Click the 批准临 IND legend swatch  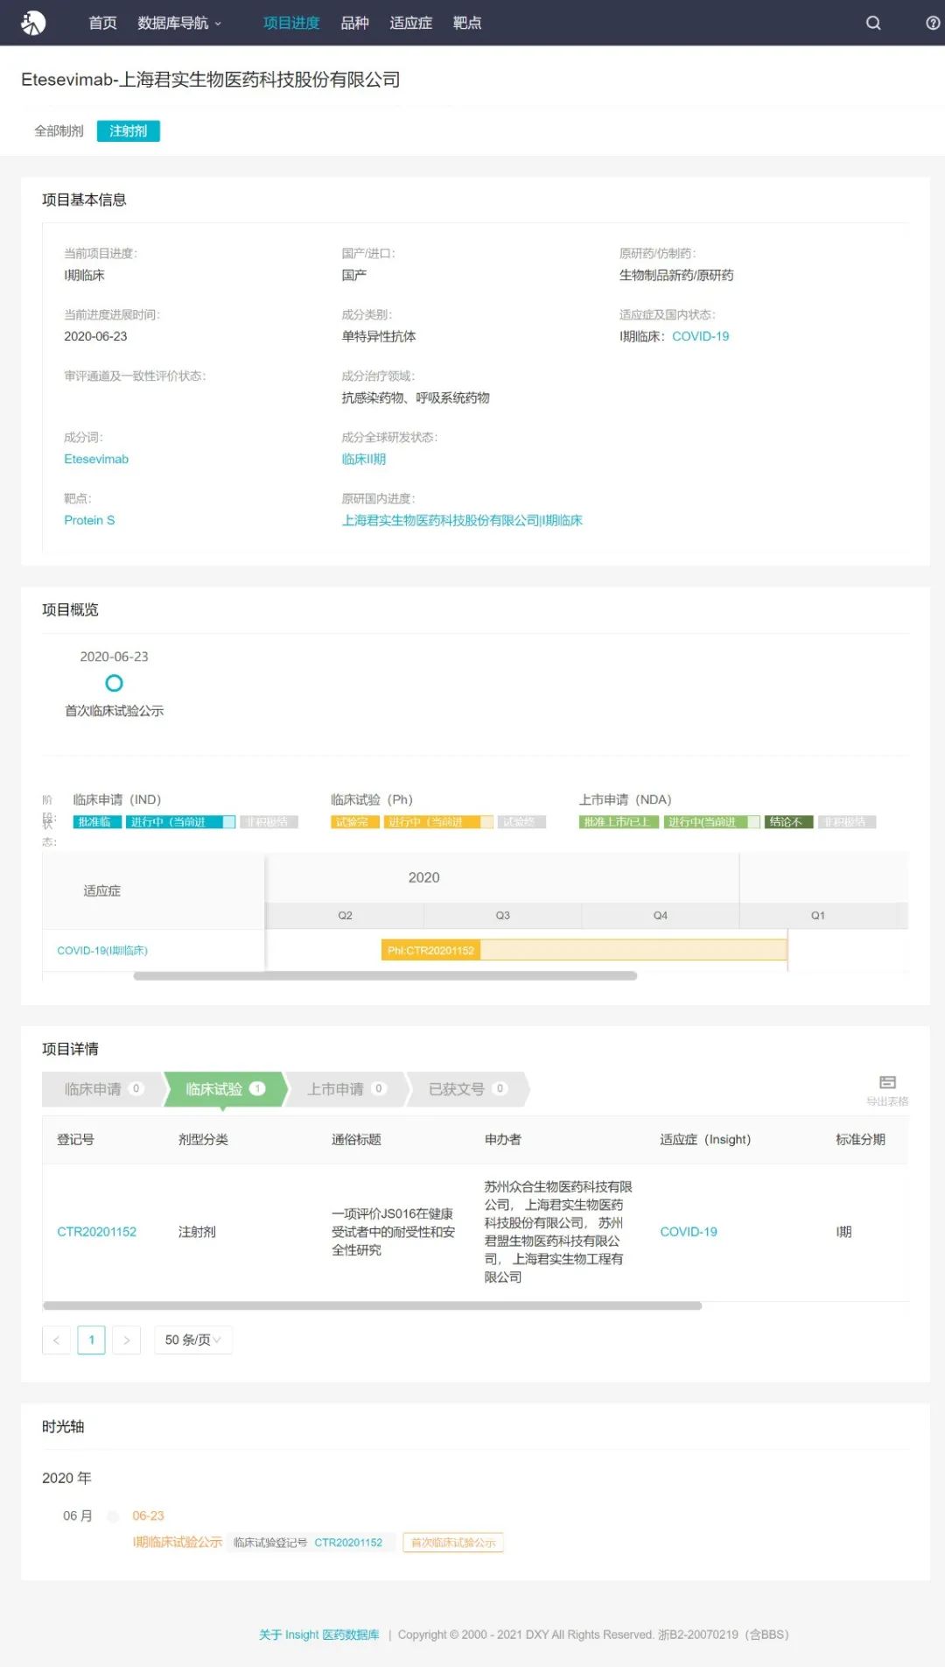pos(97,822)
